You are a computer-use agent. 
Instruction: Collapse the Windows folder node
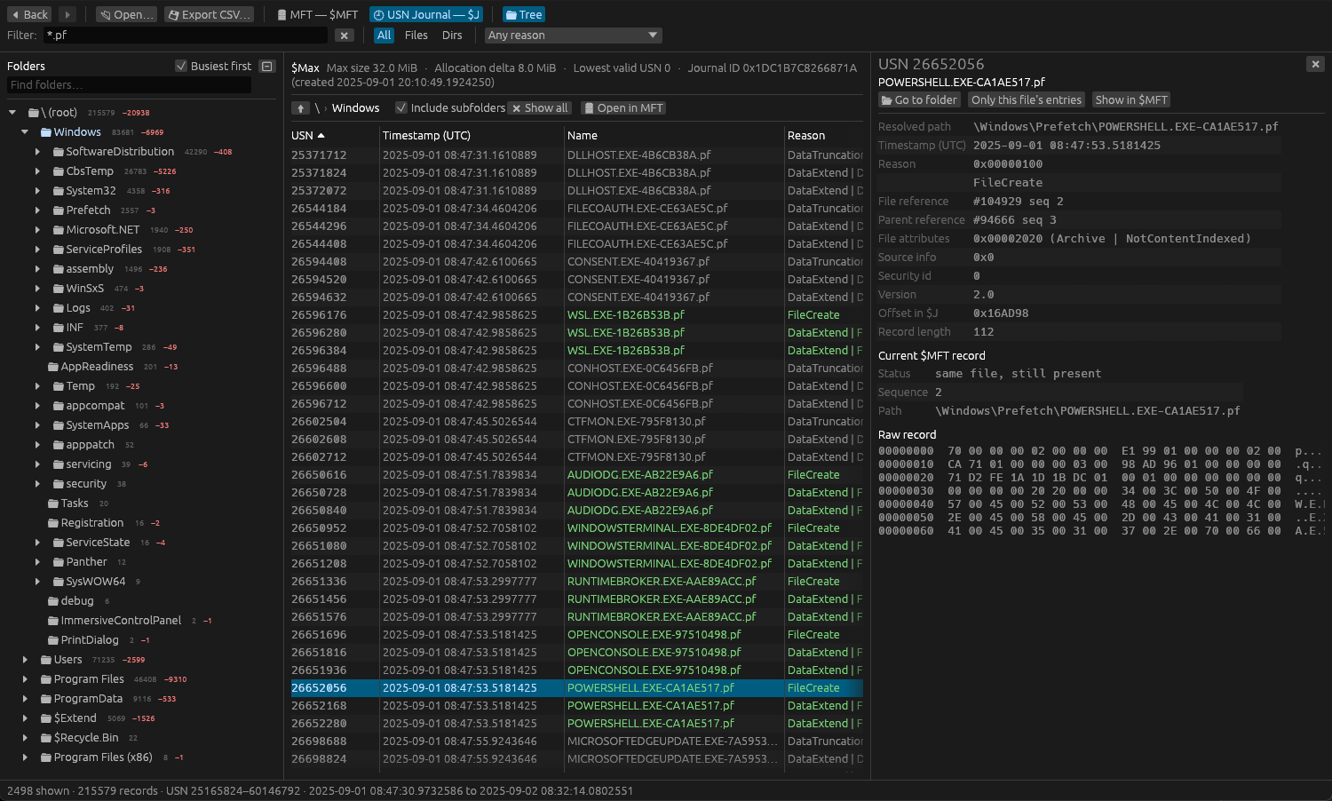pos(25,132)
